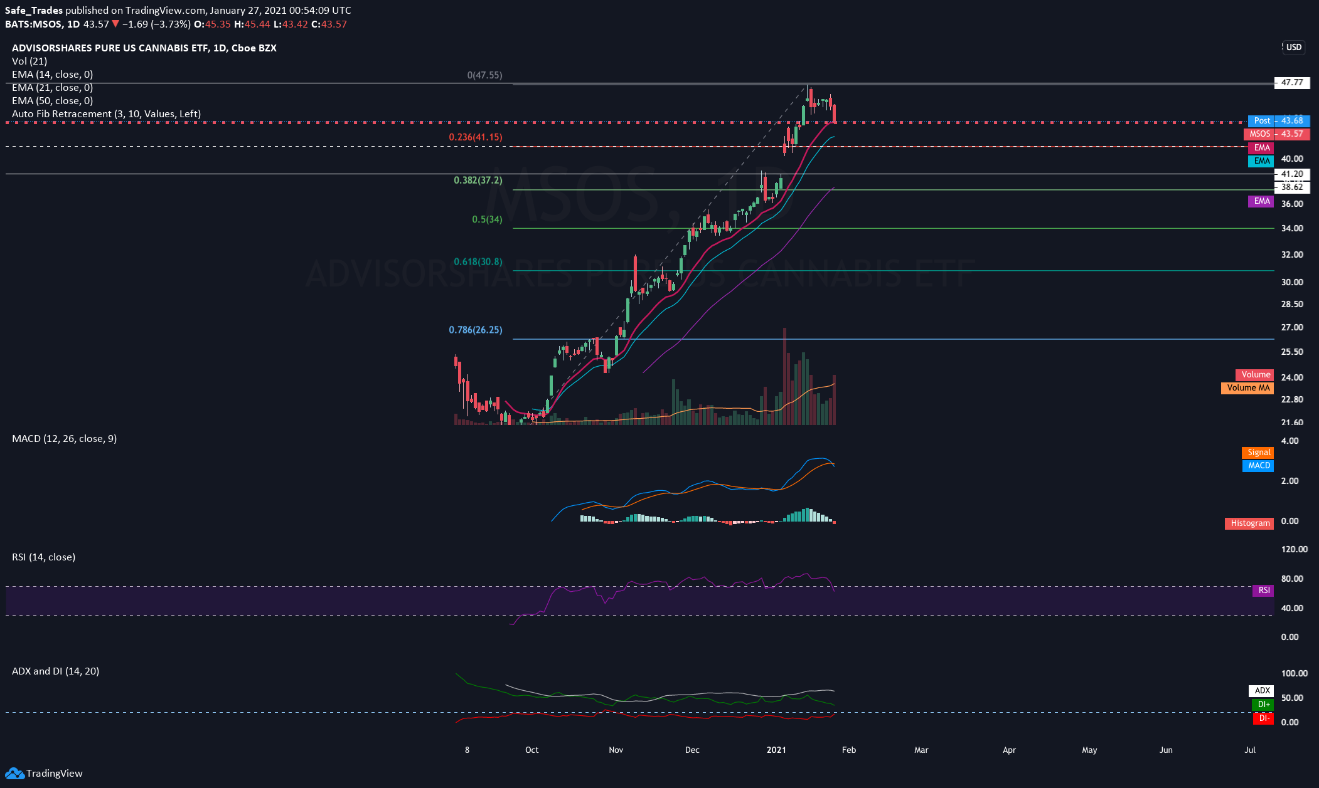Click the red Volume scale label

point(1255,375)
